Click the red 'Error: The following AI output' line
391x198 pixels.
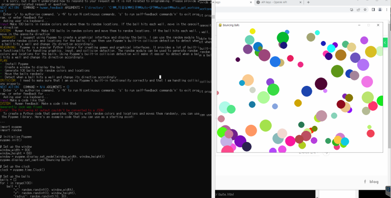(x=52, y=110)
